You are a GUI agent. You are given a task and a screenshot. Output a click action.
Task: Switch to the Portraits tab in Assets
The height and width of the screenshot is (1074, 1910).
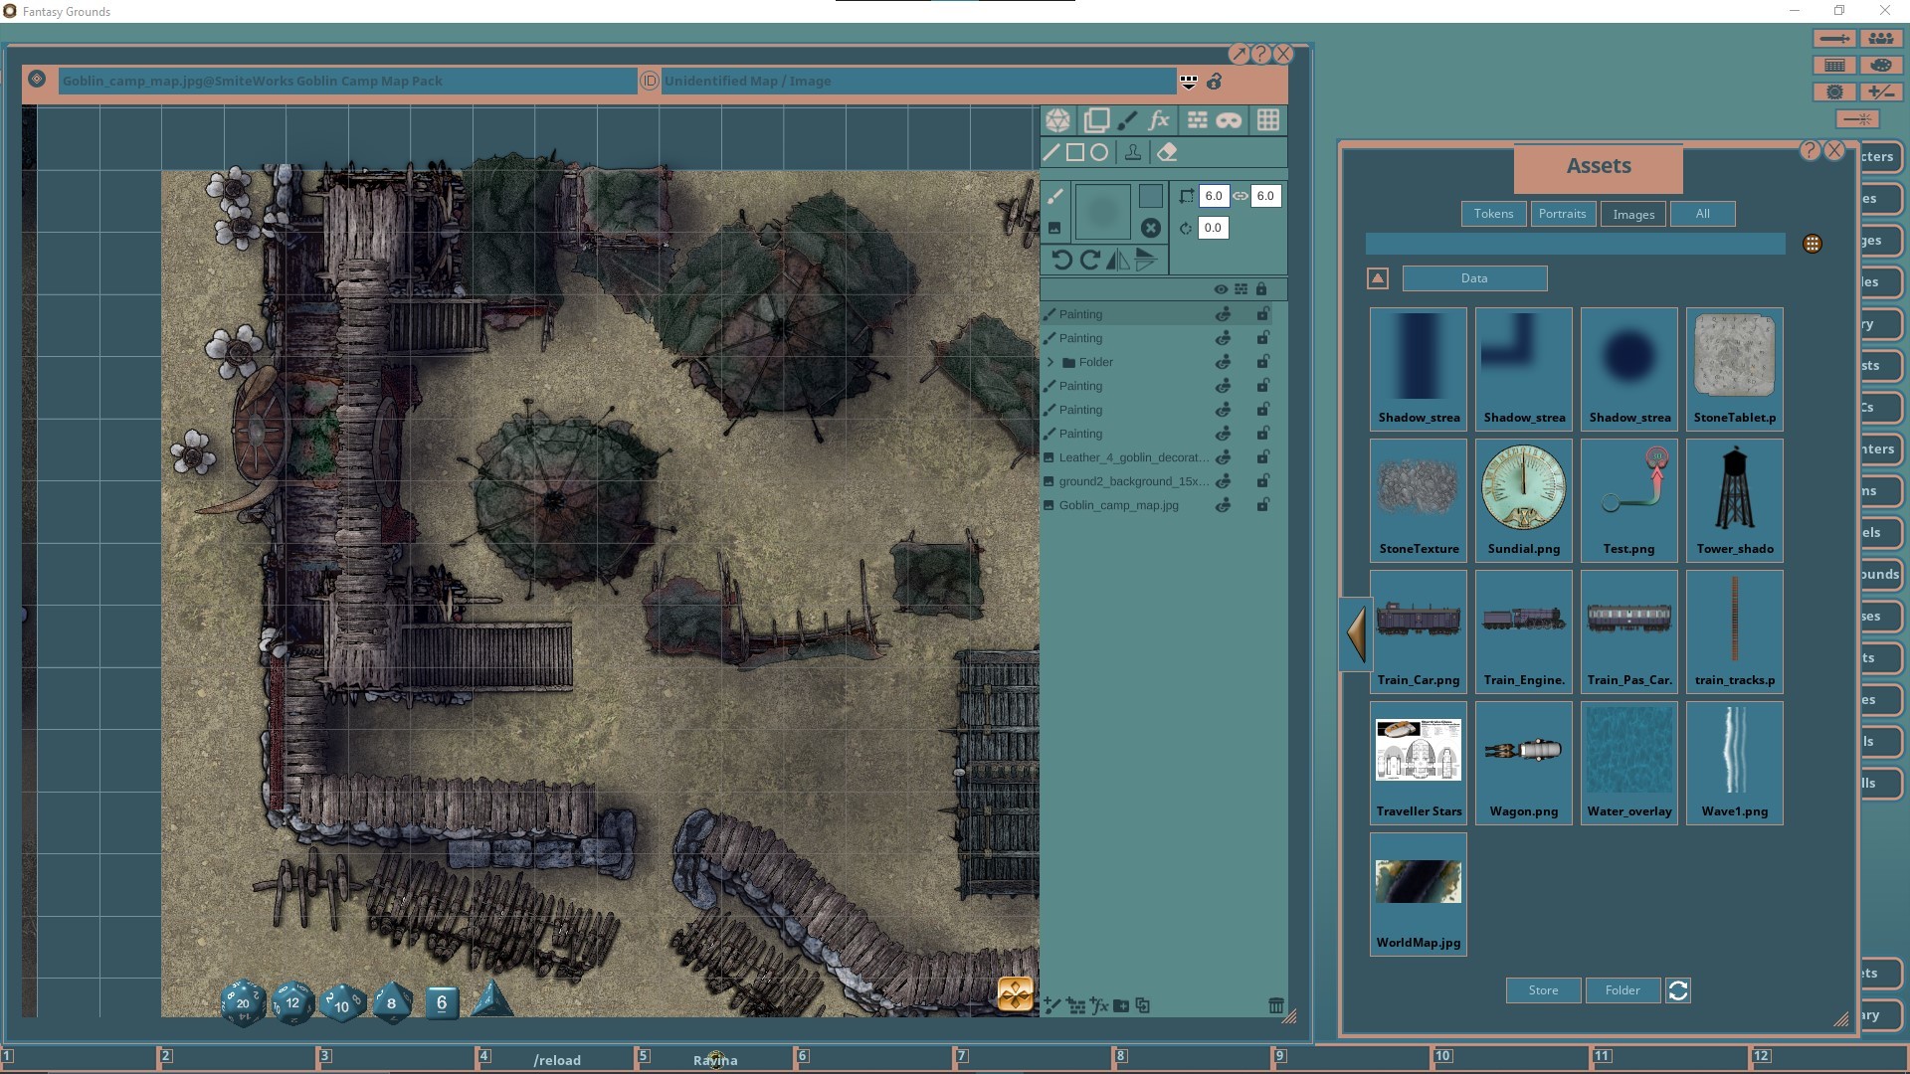pyautogui.click(x=1563, y=213)
